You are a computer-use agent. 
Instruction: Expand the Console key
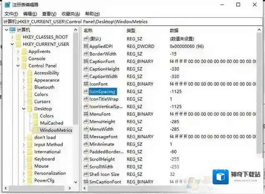pos(18,59)
